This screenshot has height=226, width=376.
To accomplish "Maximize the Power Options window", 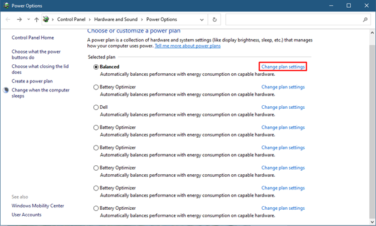I will [x=349, y=5].
